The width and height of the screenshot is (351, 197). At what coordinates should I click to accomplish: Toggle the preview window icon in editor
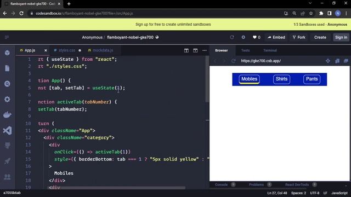point(195,50)
